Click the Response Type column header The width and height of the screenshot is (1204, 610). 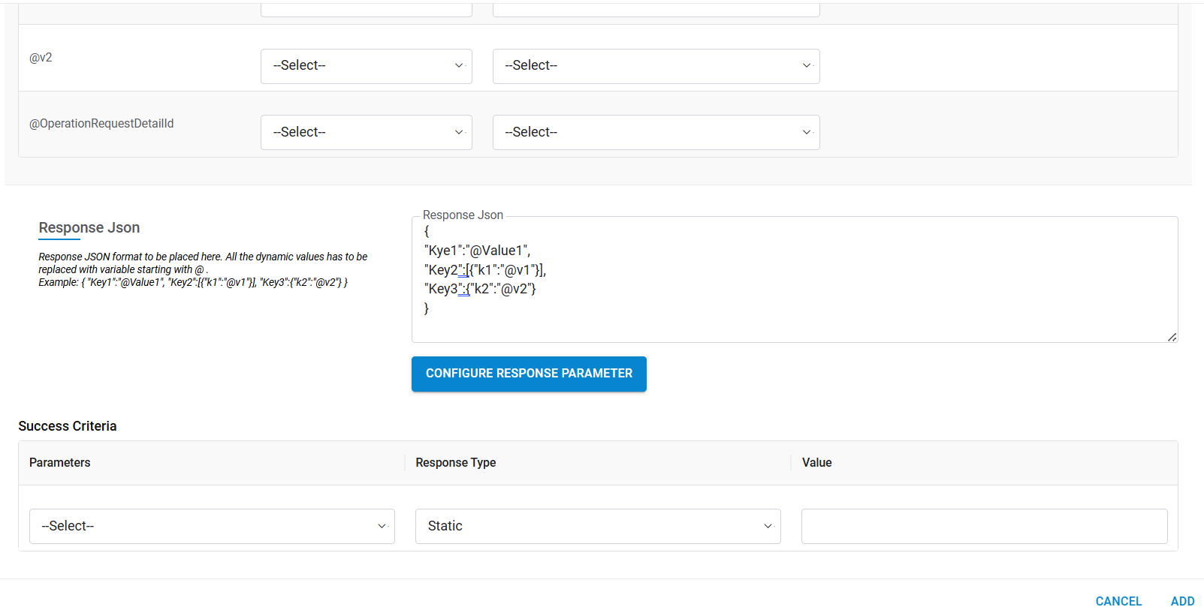[x=456, y=462]
